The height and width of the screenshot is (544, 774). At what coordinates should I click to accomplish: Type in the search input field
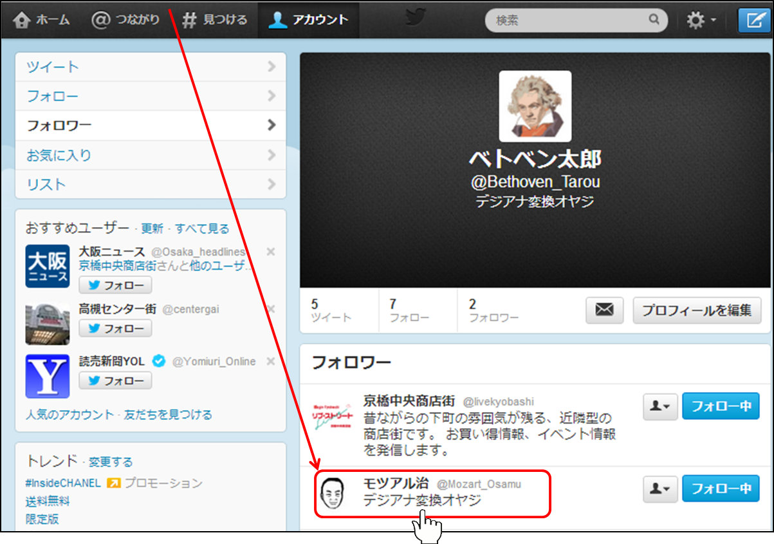coord(566,20)
